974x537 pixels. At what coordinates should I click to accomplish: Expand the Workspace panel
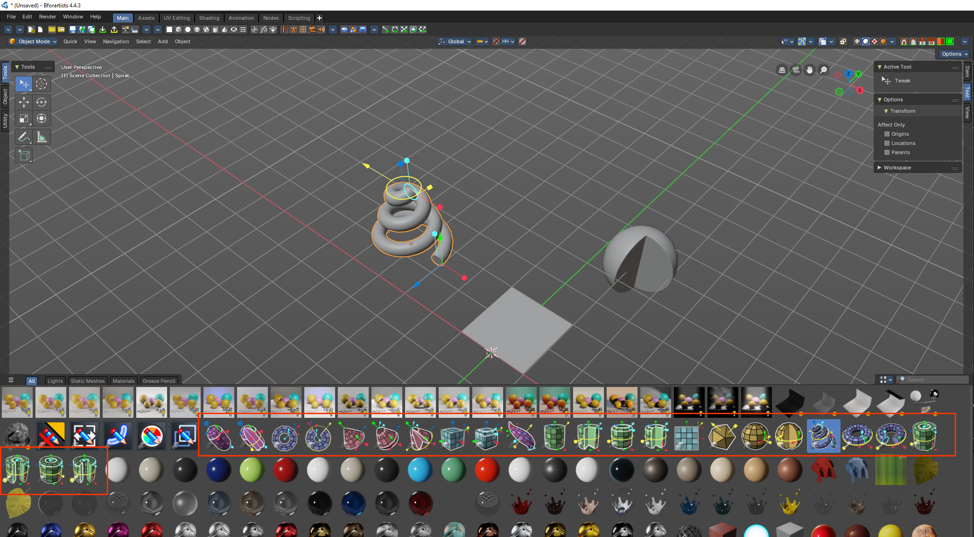coord(897,167)
